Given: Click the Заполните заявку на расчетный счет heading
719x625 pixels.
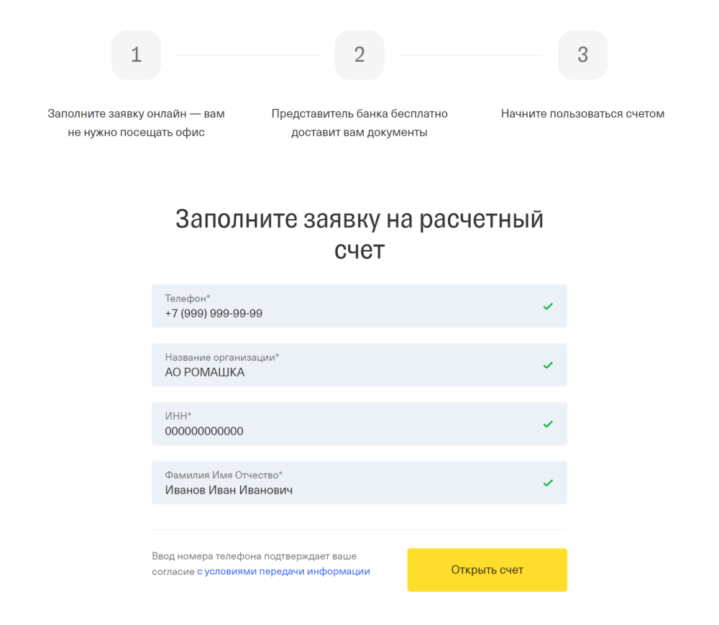Looking at the screenshot, I should coord(359,234).
